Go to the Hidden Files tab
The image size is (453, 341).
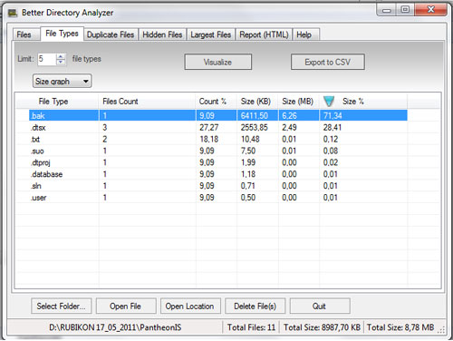(x=162, y=34)
